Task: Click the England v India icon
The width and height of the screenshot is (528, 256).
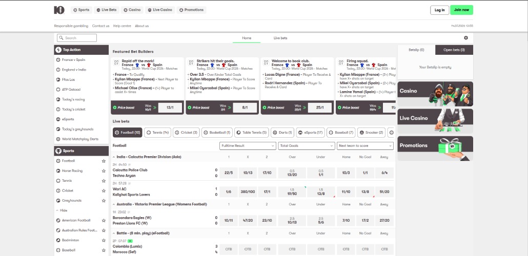Action: coord(58,70)
